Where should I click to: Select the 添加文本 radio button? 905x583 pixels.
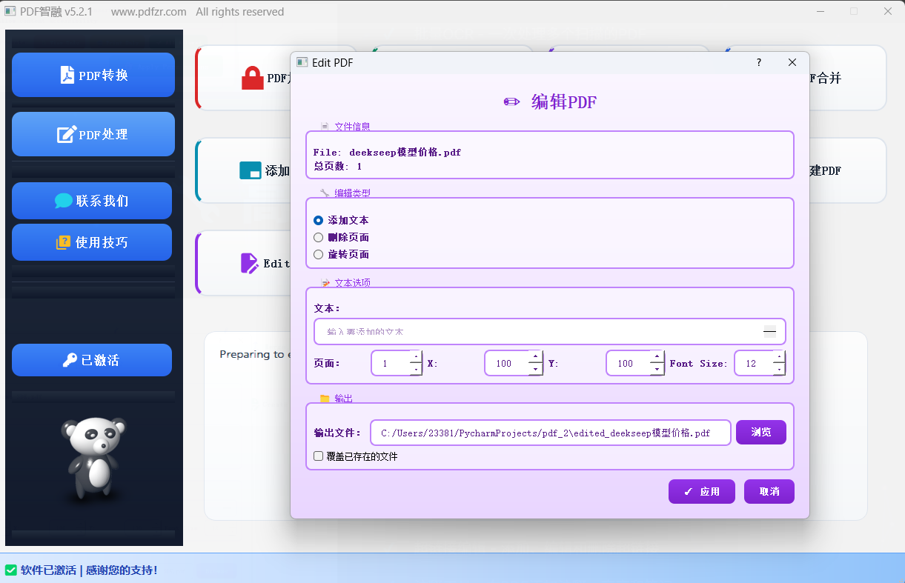pos(319,220)
